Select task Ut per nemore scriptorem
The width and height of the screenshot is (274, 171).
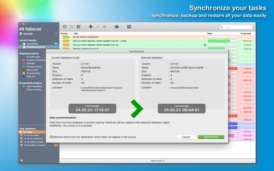[86, 37]
